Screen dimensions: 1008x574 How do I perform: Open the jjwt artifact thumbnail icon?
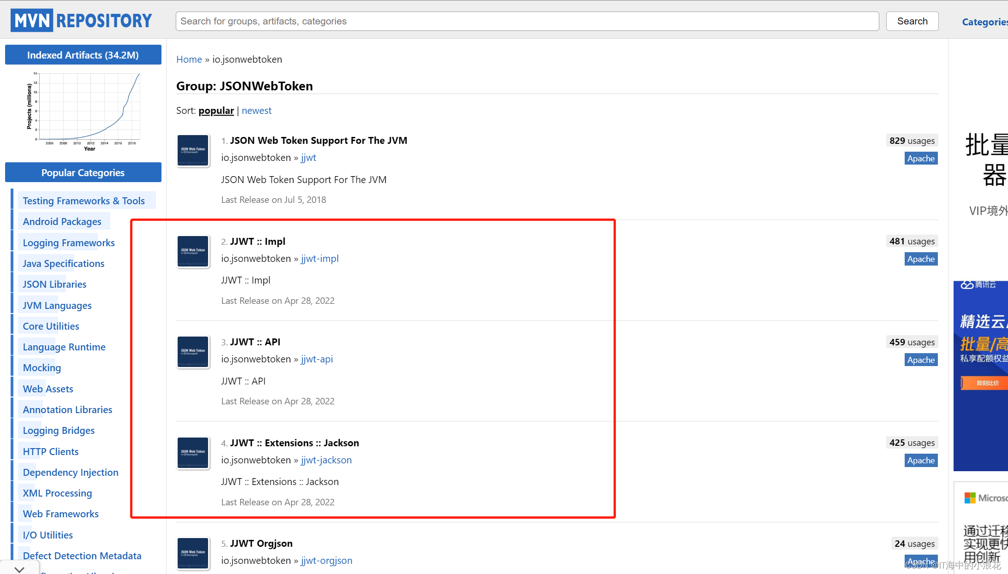pyautogui.click(x=193, y=150)
